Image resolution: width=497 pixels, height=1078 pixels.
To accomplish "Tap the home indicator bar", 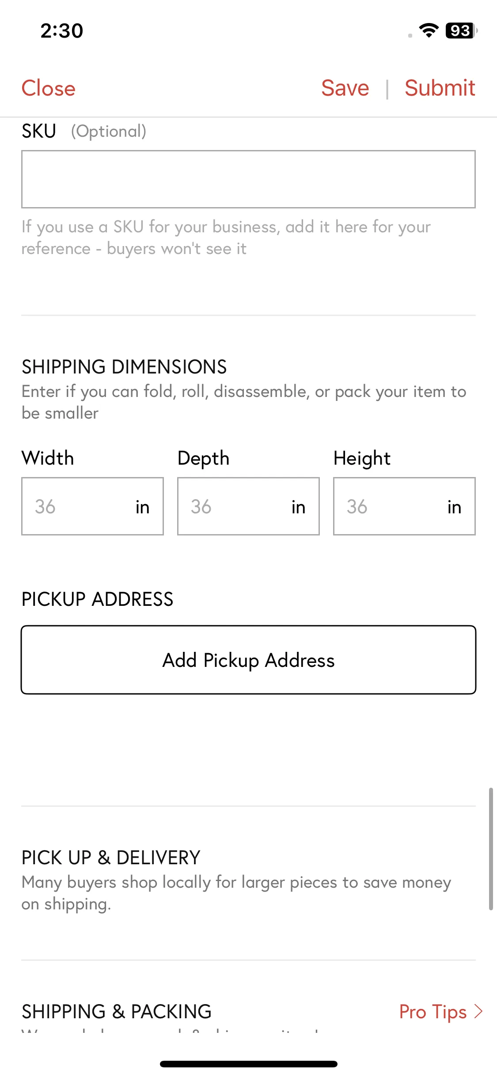I will 249,1064.
